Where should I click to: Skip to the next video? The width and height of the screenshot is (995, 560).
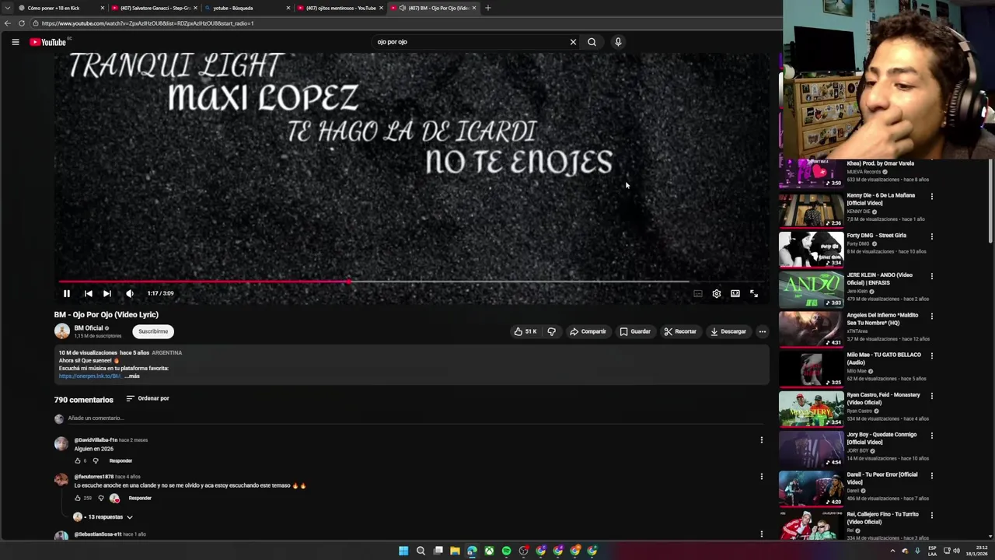pos(107,293)
